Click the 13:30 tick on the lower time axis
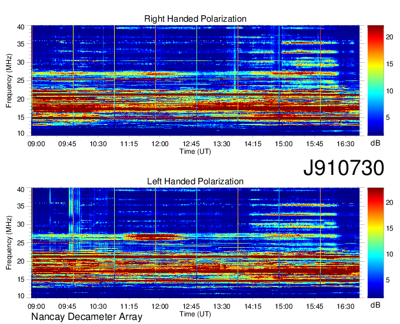400x324 pixels. (222, 306)
